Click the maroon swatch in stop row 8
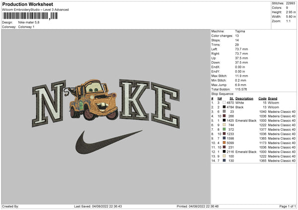The width and height of the screenshot is (298, 210). point(224,134)
